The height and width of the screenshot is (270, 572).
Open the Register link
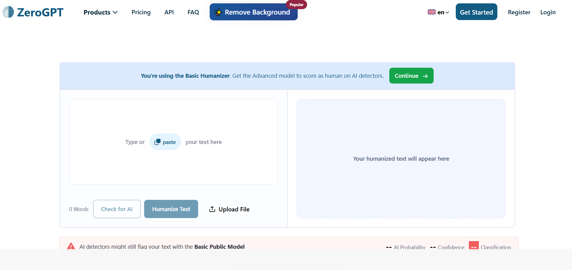click(519, 12)
